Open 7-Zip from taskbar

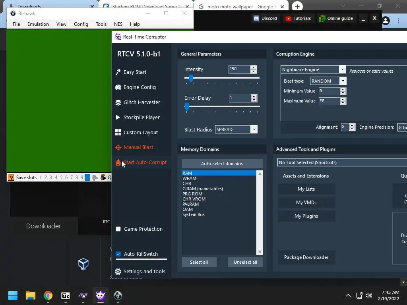pos(66,295)
